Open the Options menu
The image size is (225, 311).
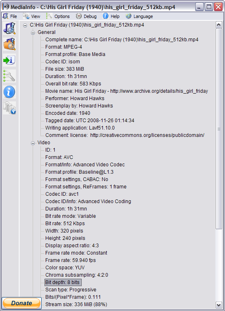pos(58,16)
